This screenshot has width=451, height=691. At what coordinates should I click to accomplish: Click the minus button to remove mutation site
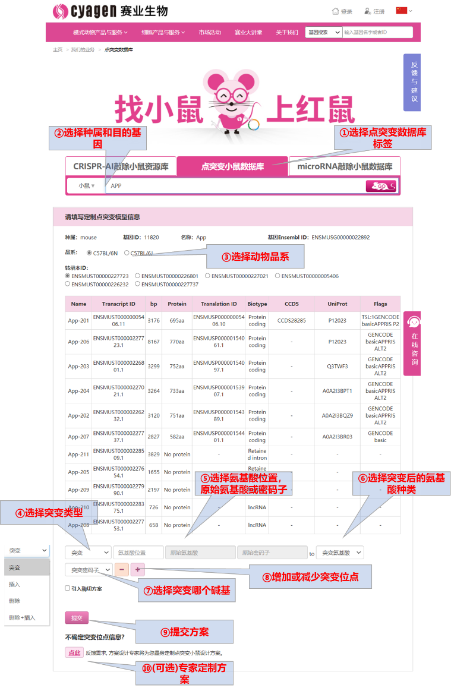[121, 569]
